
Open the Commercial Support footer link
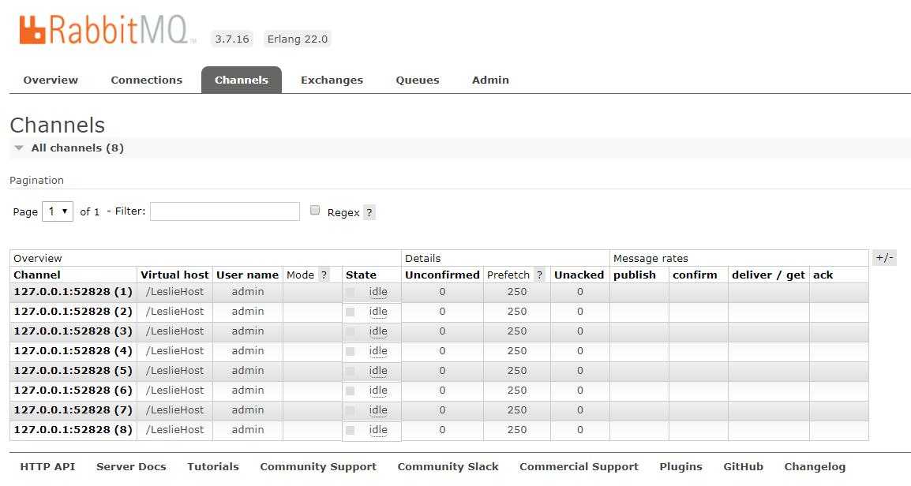click(x=579, y=467)
